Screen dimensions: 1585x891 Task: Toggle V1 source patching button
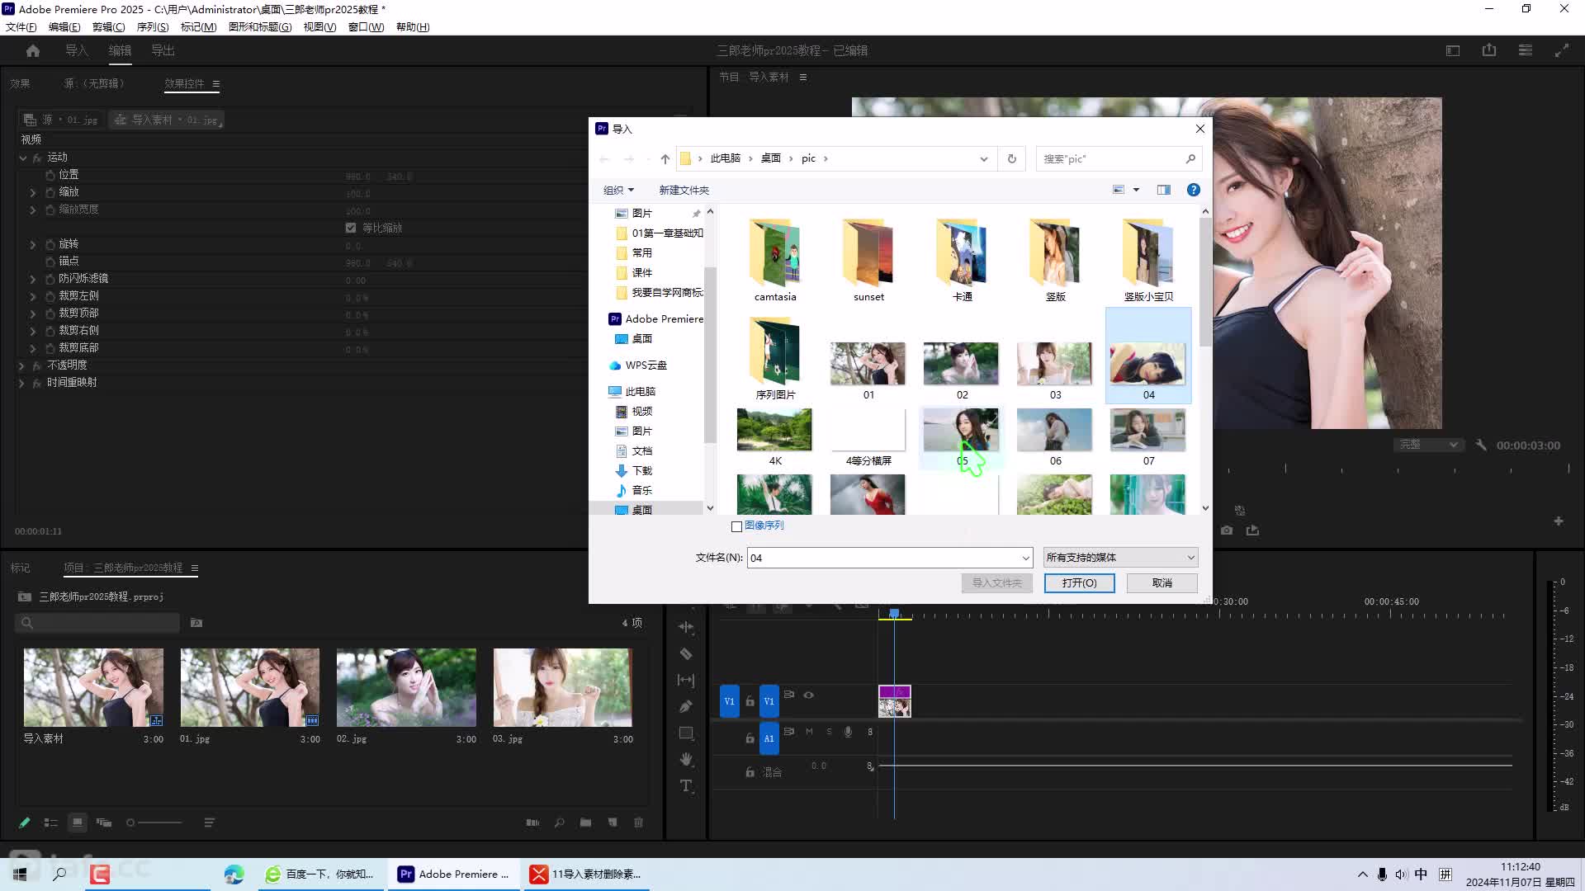click(729, 701)
